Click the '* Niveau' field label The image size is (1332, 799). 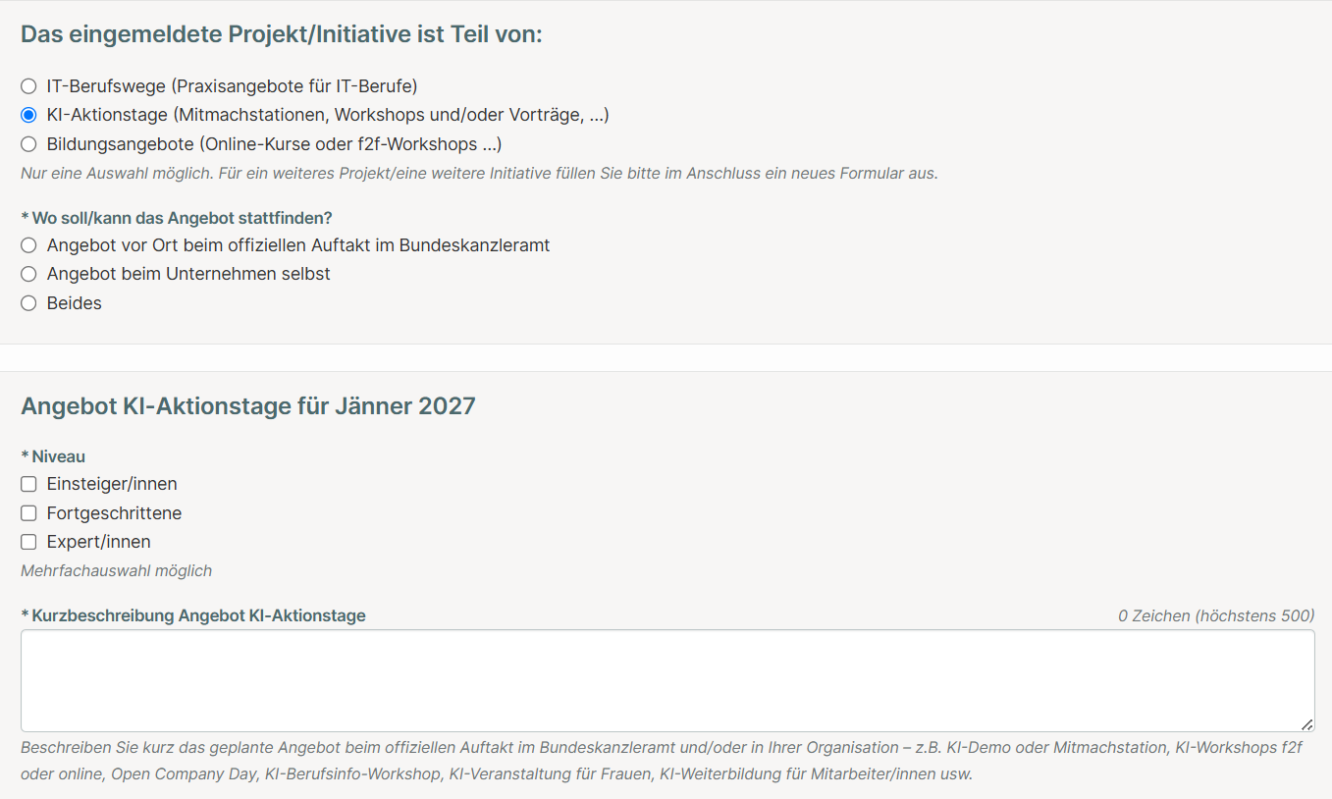coord(53,456)
